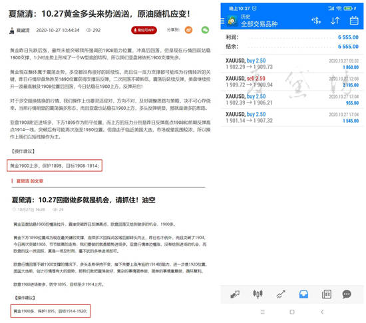Open the hamburger menu in trading app
The image size is (366, 323).
click(x=222, y=21)
